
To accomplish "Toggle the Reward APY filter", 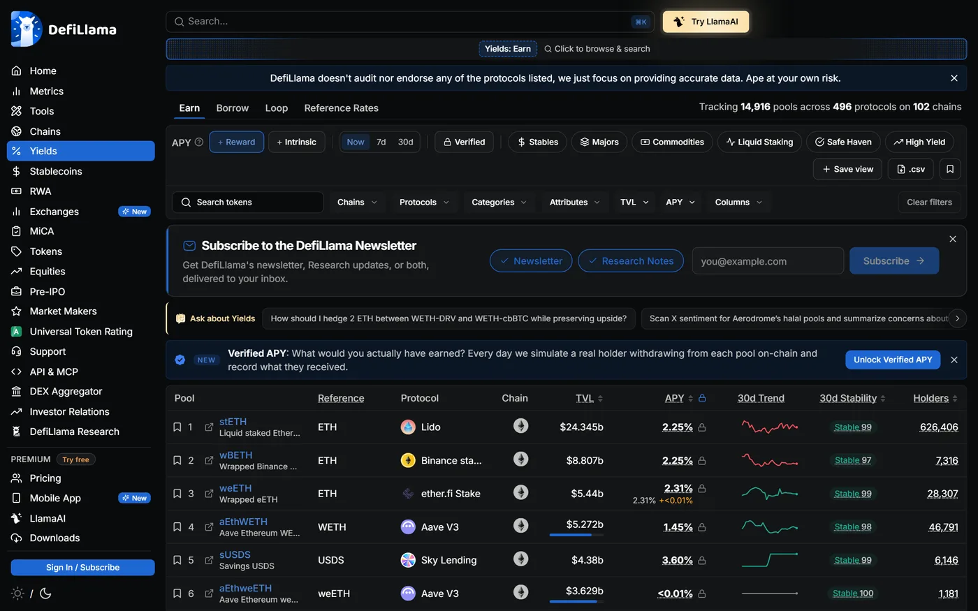I will (237, 142).
